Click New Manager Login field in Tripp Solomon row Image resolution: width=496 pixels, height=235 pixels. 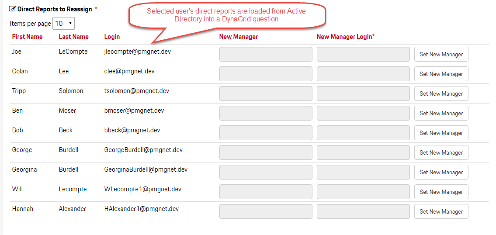pyautogui.click(x=363, y=93)
